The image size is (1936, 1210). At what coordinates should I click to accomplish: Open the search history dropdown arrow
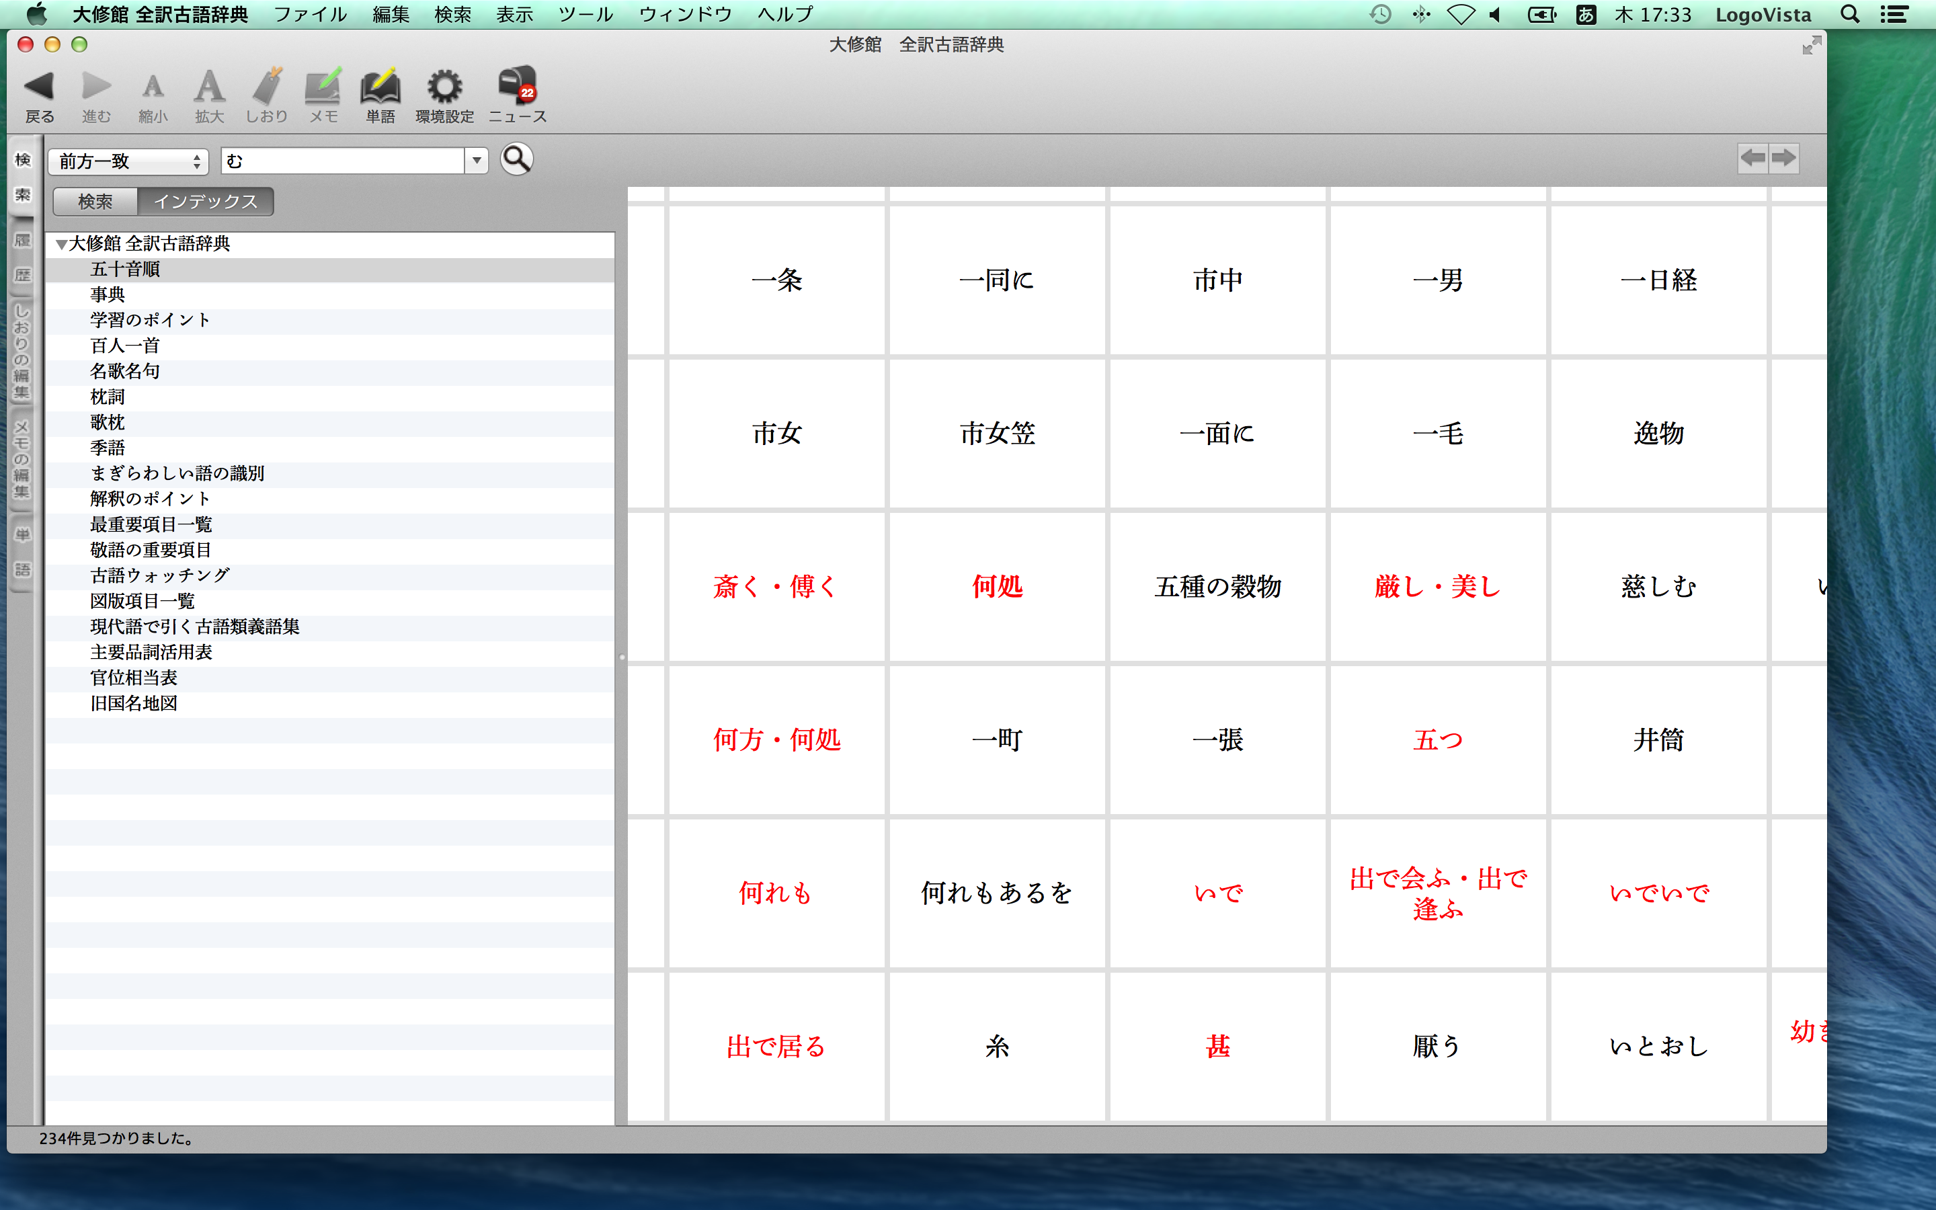click(477, 161)
